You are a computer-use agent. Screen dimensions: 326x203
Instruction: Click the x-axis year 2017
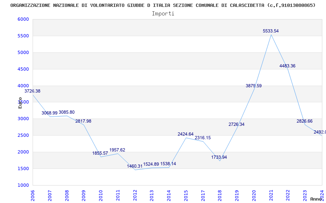[203, 195]
